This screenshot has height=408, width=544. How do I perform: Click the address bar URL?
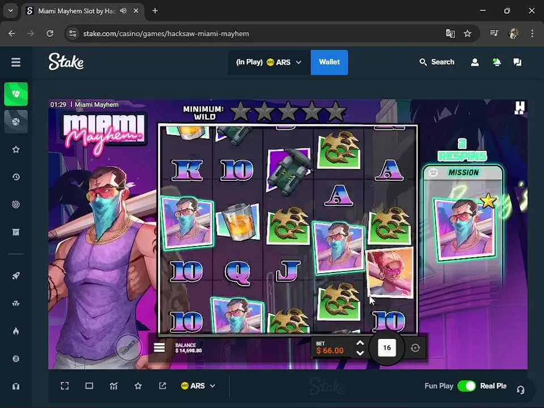click(x=166, y=33)
